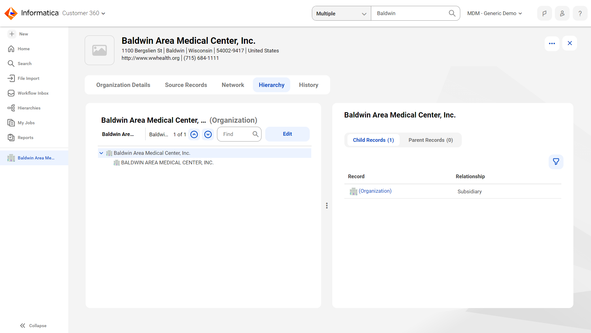Screen dimensions: 591x333
Task: Click the building icon beside (Organization) link
Action: tap(353, 191)
